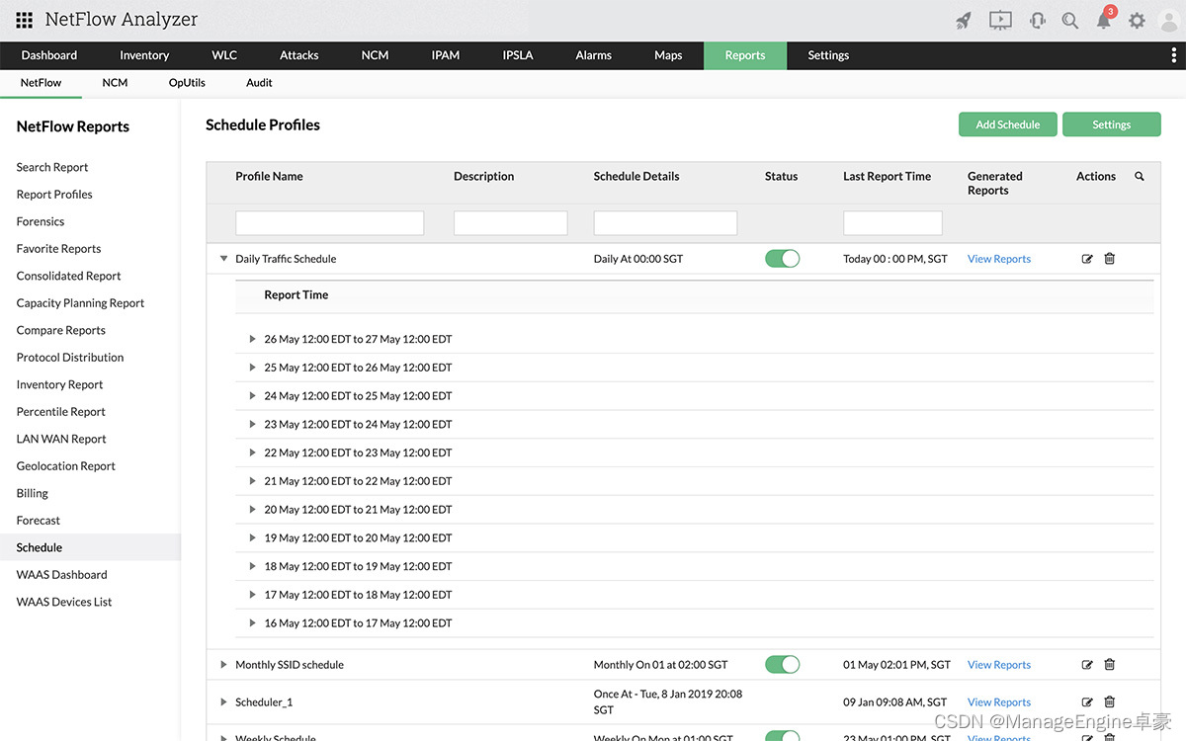Click the Add Schedule button
Viewport: 1186px width, 741px height.
[x=1008, y=124]
